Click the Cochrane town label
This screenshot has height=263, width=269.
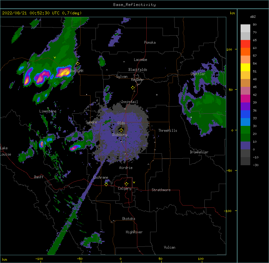100,177
